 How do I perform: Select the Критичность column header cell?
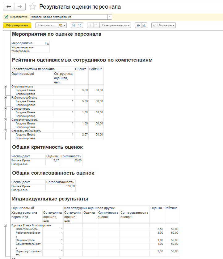[x=71, y=156]
